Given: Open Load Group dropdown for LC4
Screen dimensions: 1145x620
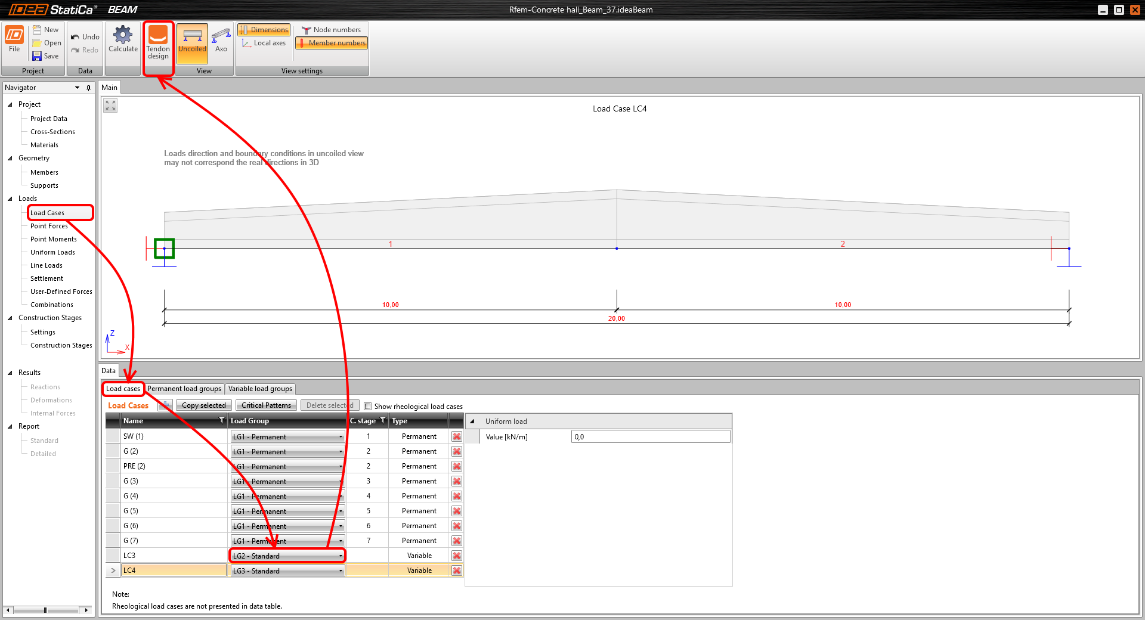Looking at the screenshot, I should (341, 571).
